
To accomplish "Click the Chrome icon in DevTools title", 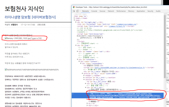I will click(74, 7).
